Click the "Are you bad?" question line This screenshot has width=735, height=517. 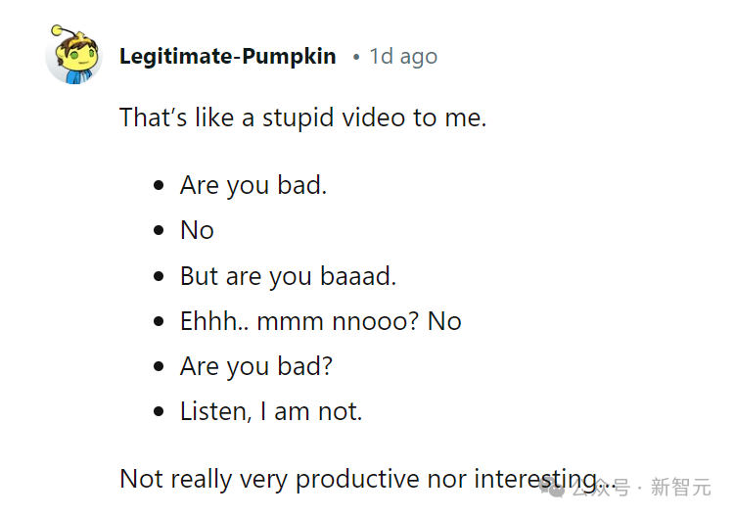(x=256, y=366)
